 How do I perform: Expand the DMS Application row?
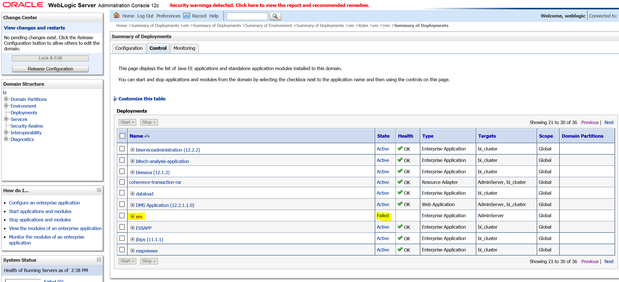tap(132, 205)
